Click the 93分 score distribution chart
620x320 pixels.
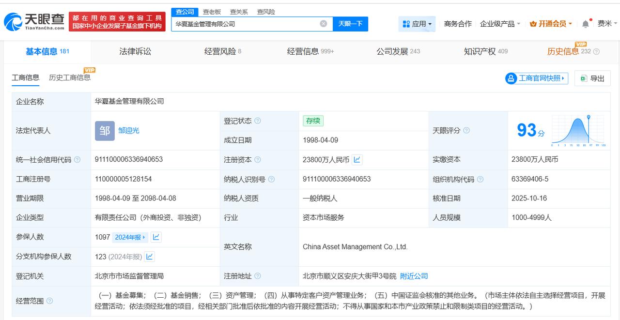click(578, 131)
